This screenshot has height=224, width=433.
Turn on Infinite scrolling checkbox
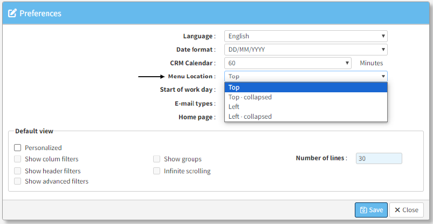(x=157, y=171)
